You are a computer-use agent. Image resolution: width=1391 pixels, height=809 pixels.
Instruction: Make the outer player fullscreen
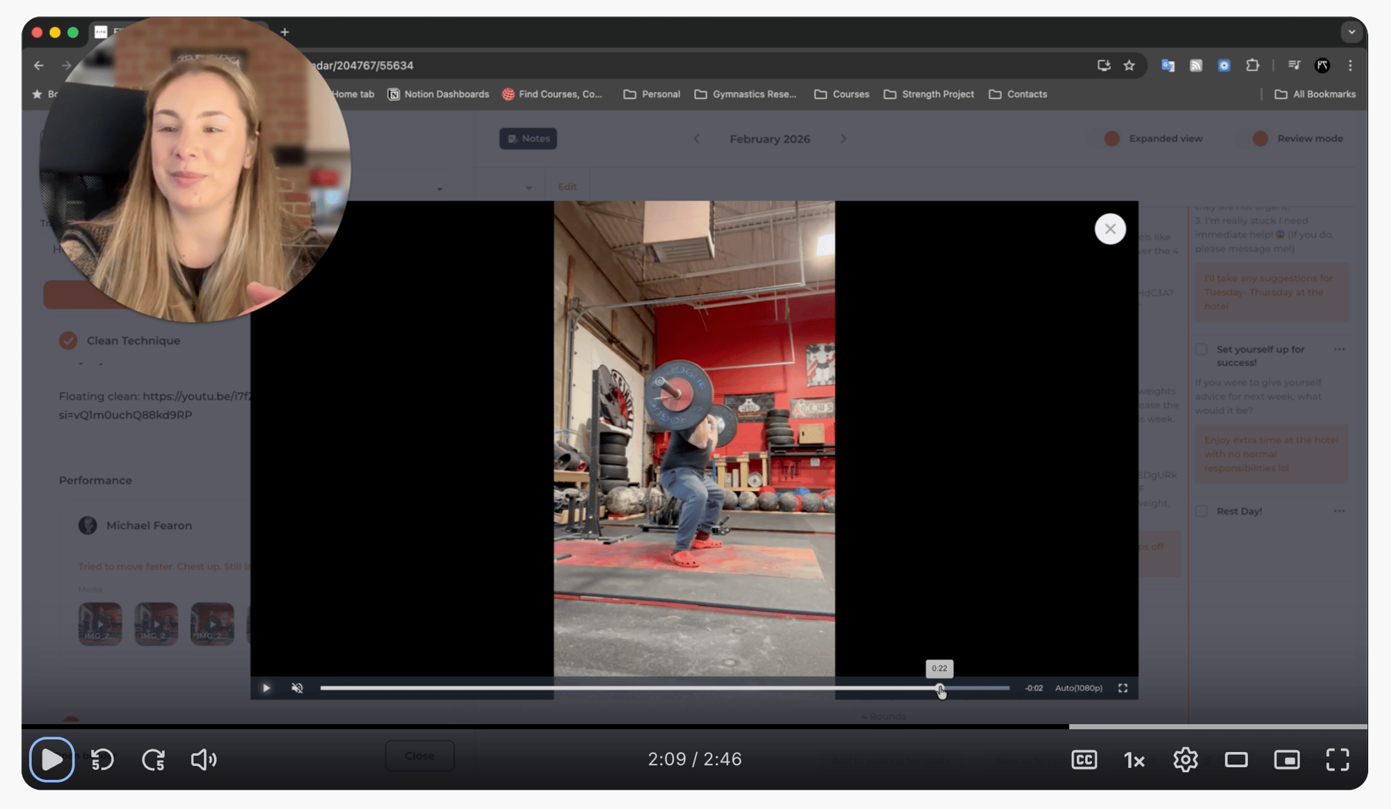[1337, 760]
